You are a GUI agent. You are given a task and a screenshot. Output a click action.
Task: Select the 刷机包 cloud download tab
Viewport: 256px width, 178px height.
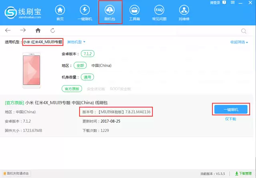point(110,13)
